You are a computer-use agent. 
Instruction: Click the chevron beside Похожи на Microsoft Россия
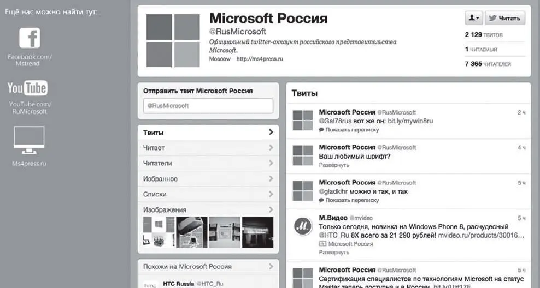[x=271, y=266]
